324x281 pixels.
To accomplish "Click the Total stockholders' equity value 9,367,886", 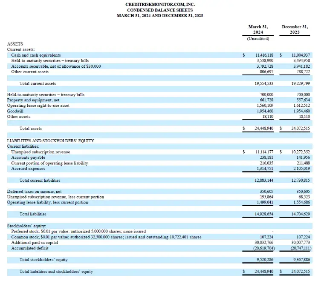I will tap(301, 260).
